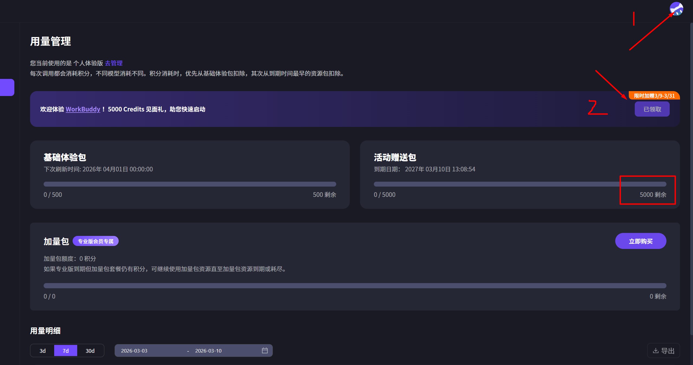Click the 专业版会员专属 badge next to 加量包
Viewport: 693px width, 365px height.
pos(95,241)
